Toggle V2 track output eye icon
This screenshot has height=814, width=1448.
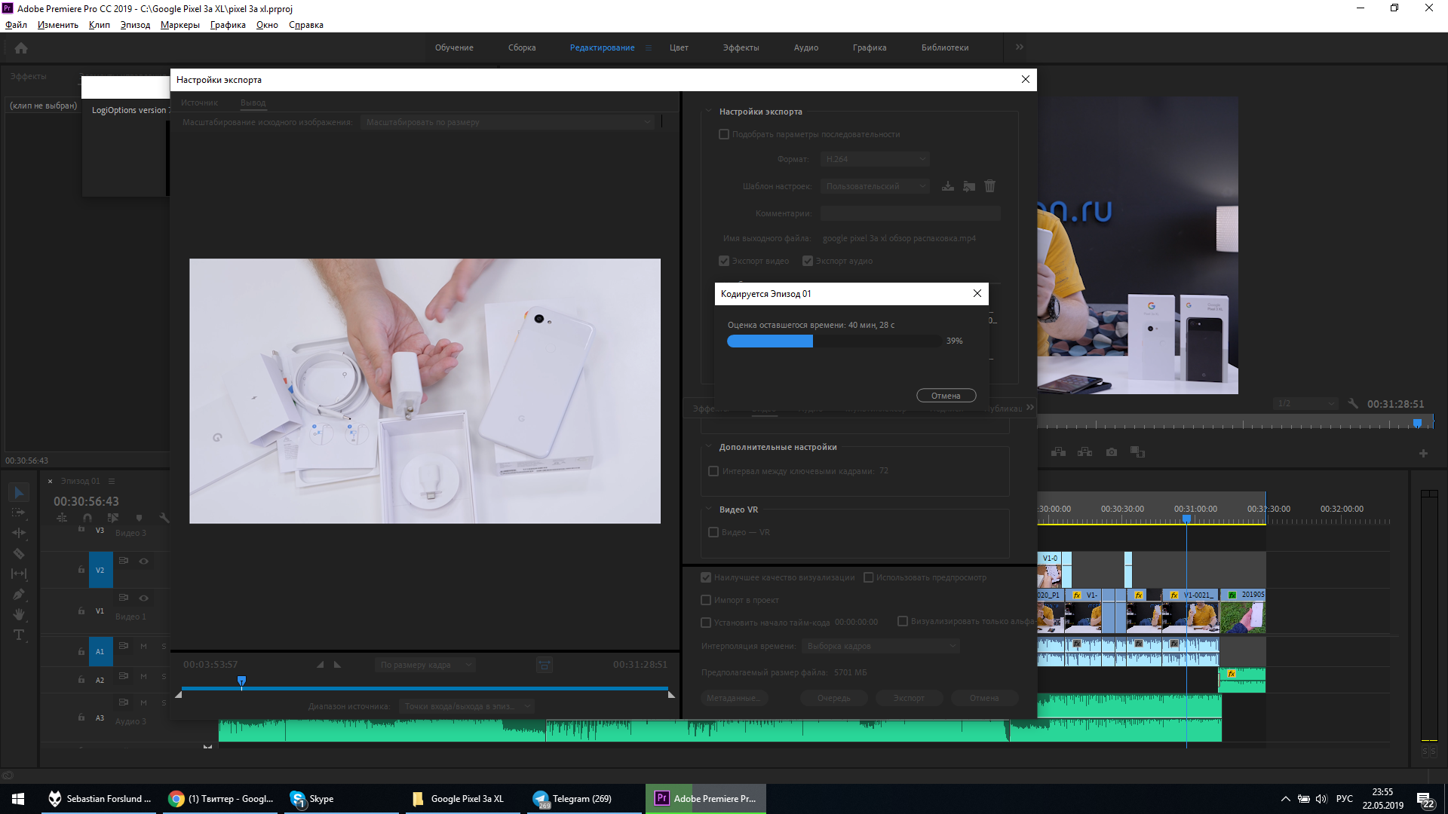143,561
